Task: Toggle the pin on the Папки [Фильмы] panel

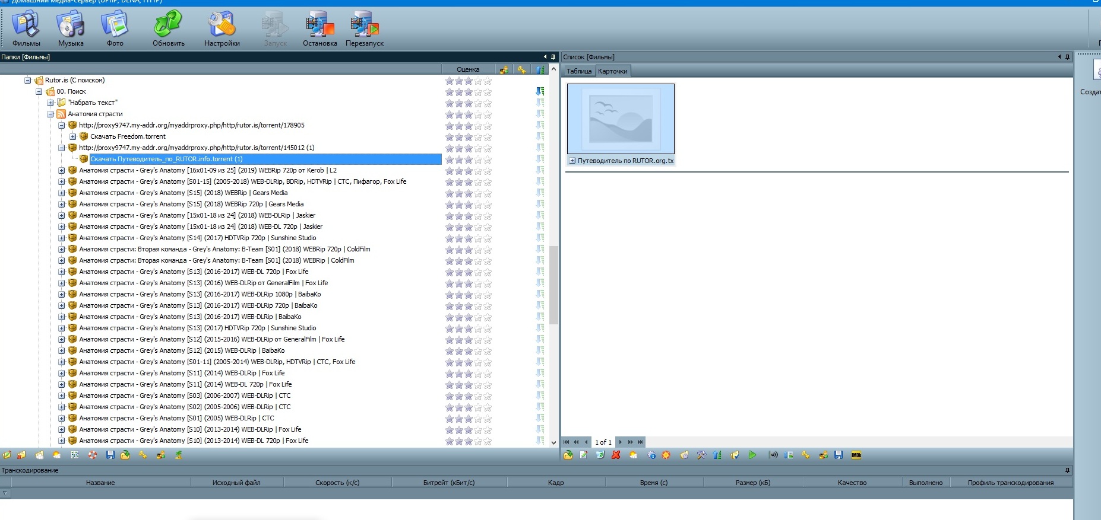Action: pyautogui.click(x=553, y=57)
